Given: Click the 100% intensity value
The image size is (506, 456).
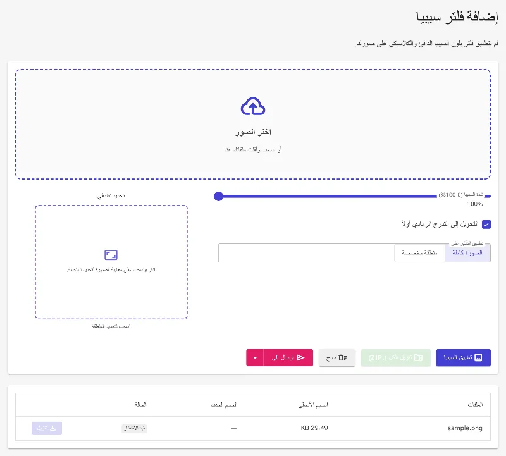Looking at the screenshot, I should click(x=475, y=204).
